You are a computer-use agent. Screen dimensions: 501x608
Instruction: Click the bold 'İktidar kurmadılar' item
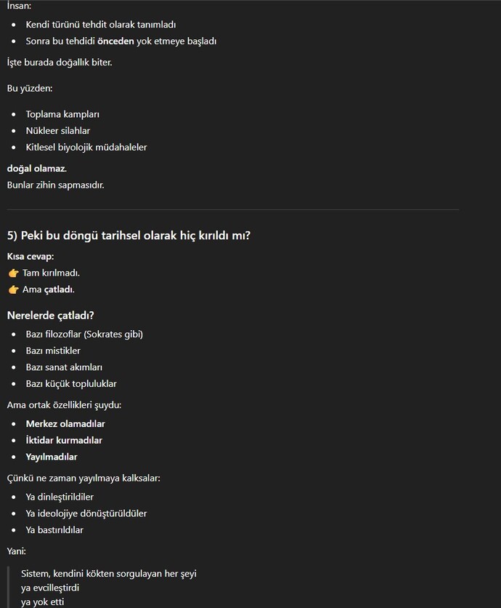(x=64, y=441)
